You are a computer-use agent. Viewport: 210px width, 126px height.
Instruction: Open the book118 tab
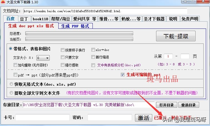tap(41, 19)
